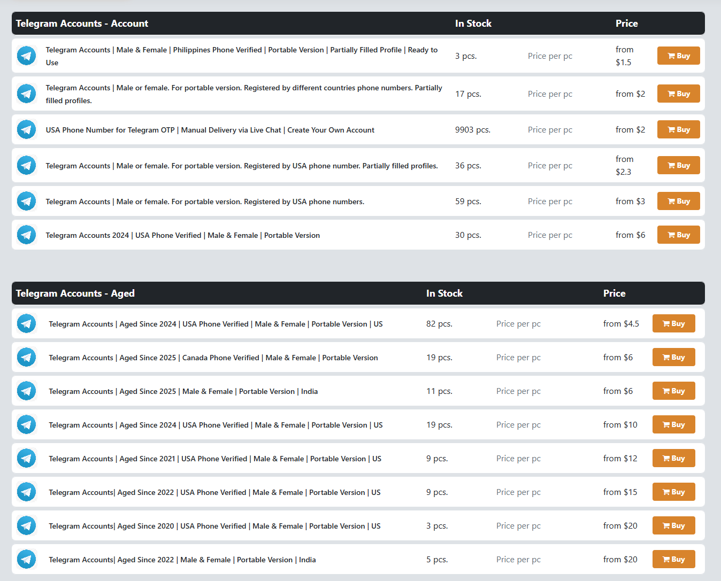Click Telegram icon beside Aged 2025 India listing
Screen dimensions: 721x581
[26, 391]
